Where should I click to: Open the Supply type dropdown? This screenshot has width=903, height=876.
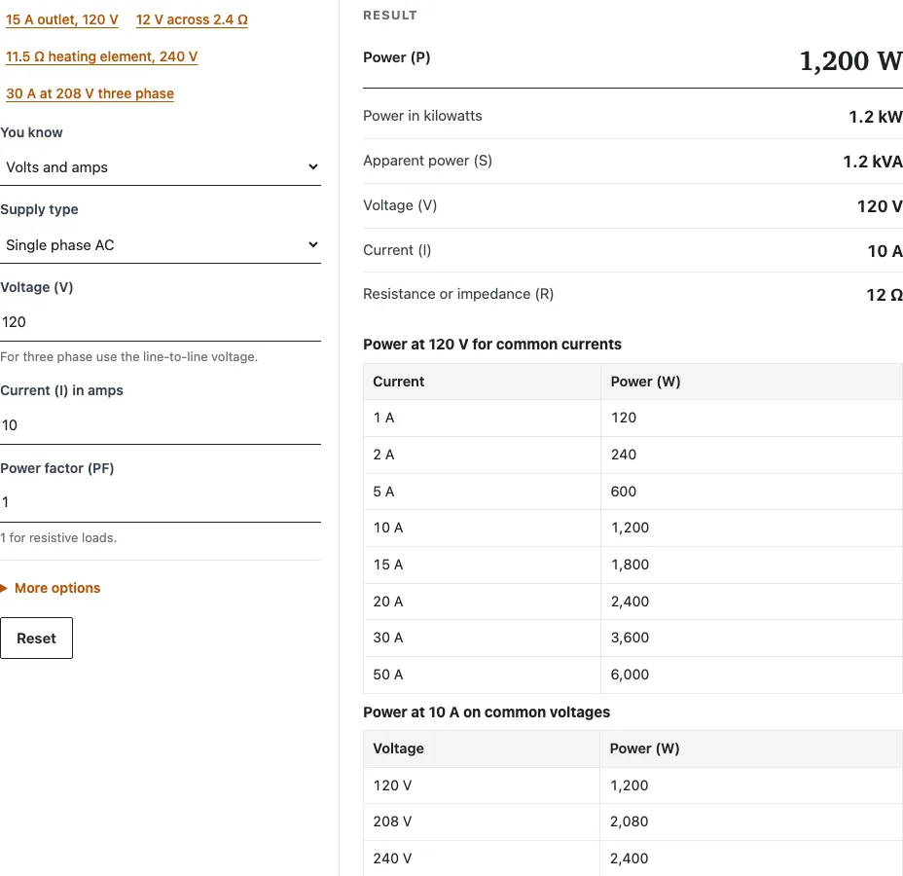pyautogui.click(x=161, y=244)
